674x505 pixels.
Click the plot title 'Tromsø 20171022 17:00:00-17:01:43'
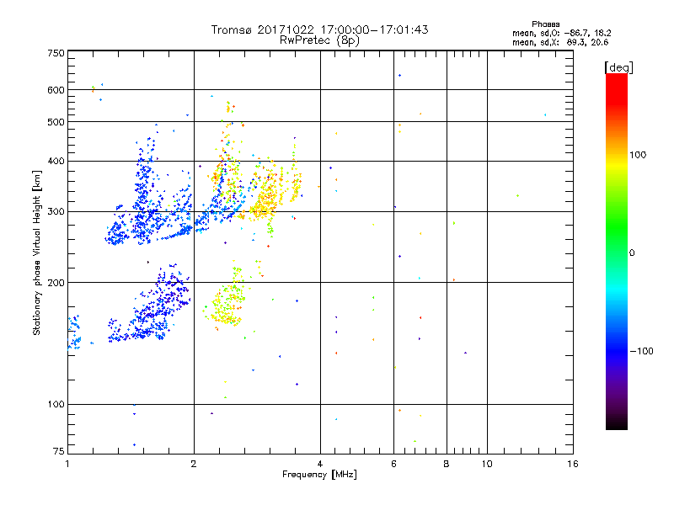[319, 29]
